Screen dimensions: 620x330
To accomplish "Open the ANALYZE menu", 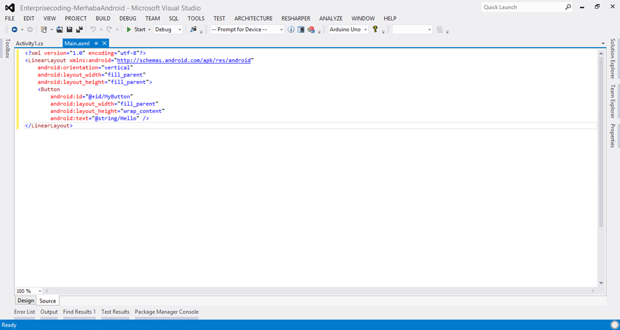I will point(331,19).
